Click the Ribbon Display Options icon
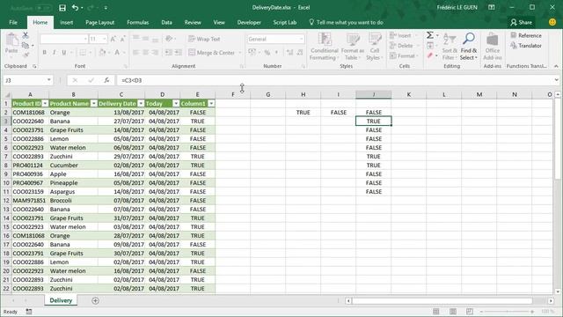Screen dimensions: 563x317 pos(491,8)
